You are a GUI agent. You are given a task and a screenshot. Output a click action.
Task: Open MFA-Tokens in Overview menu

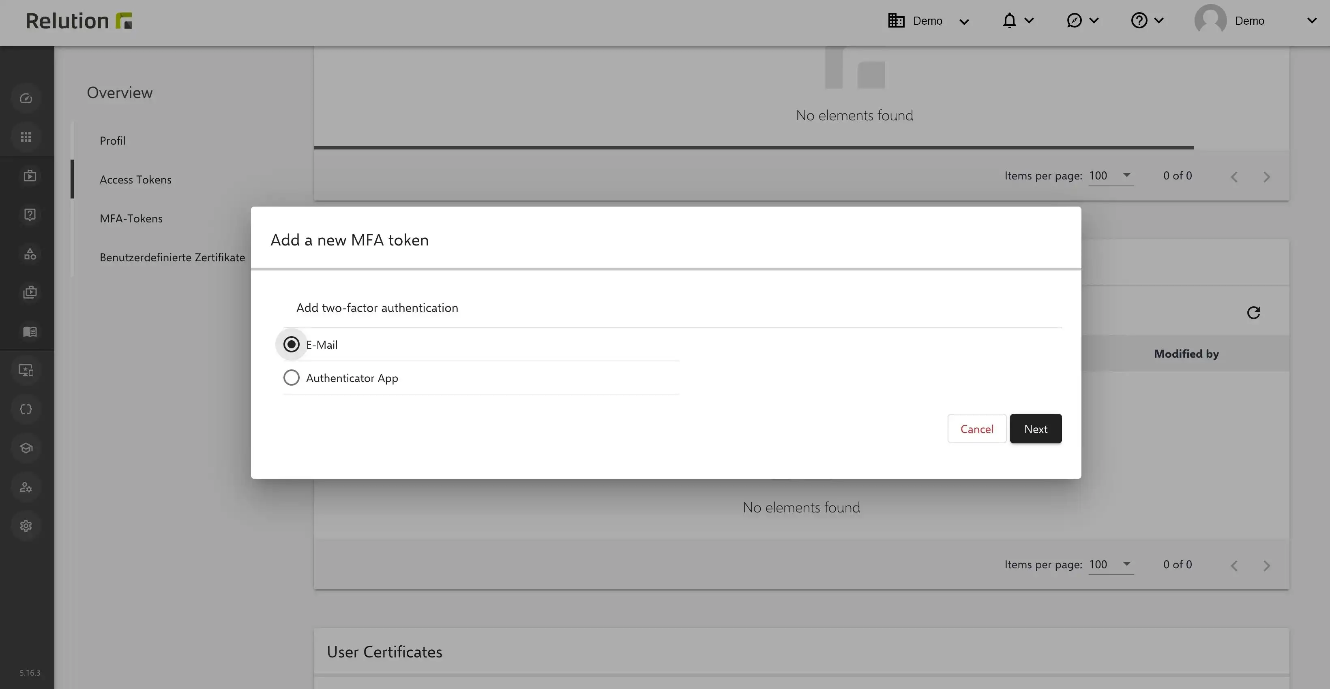[x=131, y=219]
